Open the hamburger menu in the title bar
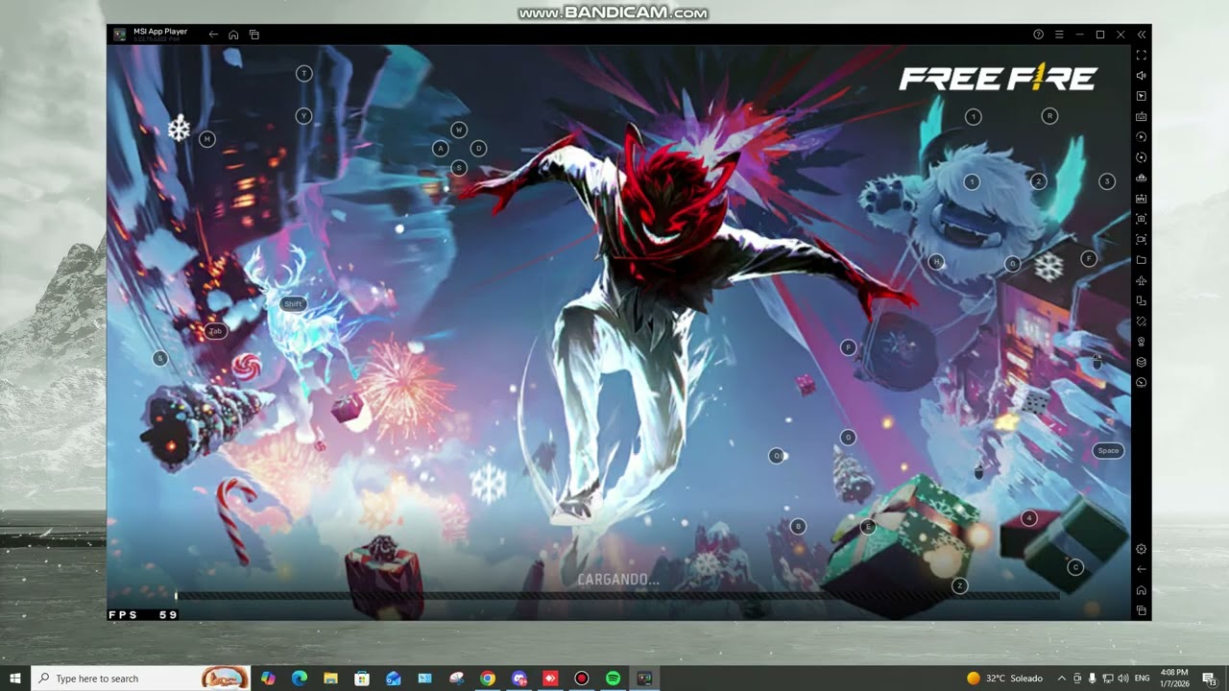This screenshot has width=1229, height=691. (x=1059, y=35)
